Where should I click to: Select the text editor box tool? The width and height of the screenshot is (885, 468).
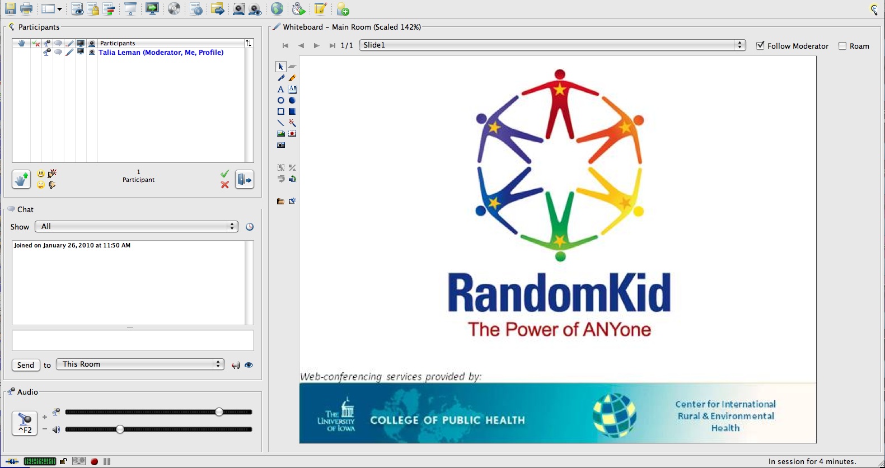click(x=293, y=90)
